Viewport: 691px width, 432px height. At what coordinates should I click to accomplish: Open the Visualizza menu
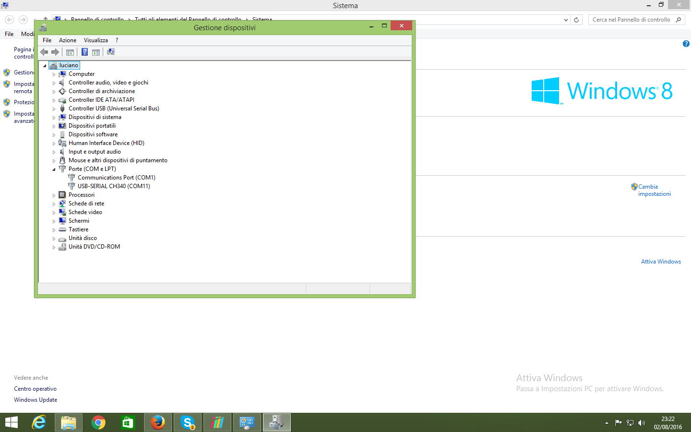click(96, 40)
